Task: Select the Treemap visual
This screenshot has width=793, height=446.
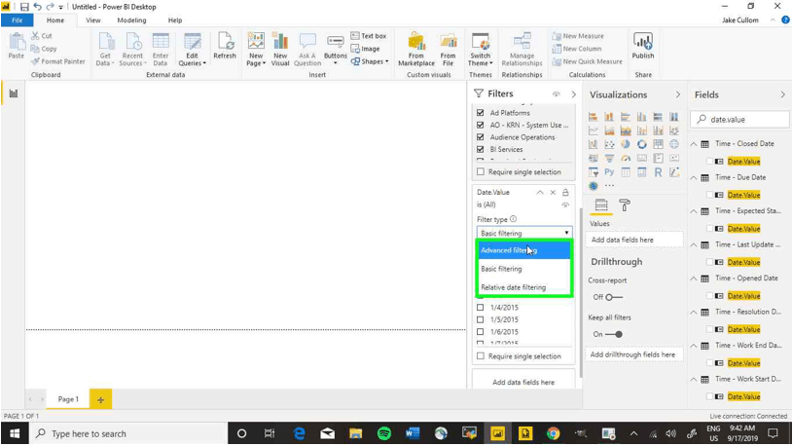Action: (658, 144)
